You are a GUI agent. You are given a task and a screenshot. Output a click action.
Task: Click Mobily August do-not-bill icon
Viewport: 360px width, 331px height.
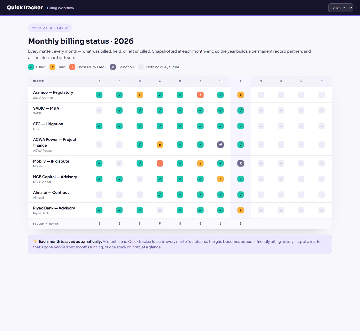[x=241, y=163]
